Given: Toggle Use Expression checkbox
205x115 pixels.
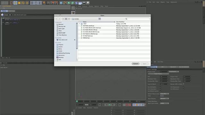Looking at the screenshot, I should click(x=183, y=87).
